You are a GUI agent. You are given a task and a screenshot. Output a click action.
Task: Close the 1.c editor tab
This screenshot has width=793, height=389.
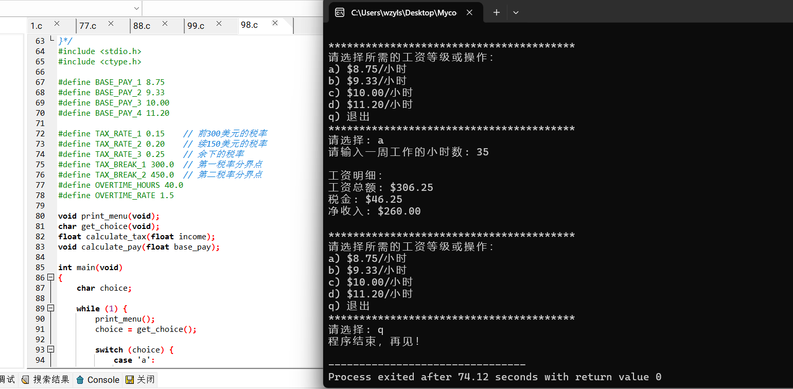(x=57, y=24)
